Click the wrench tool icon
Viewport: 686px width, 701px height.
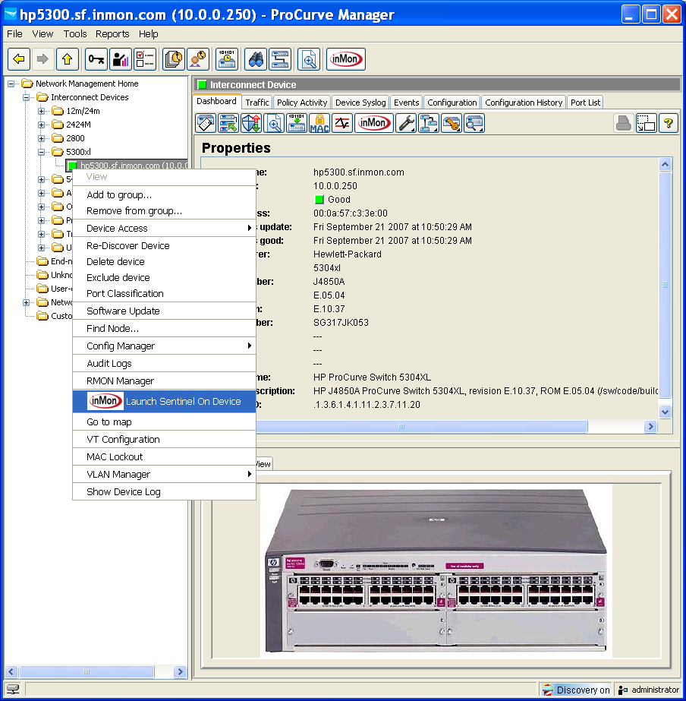coord(406,123)
